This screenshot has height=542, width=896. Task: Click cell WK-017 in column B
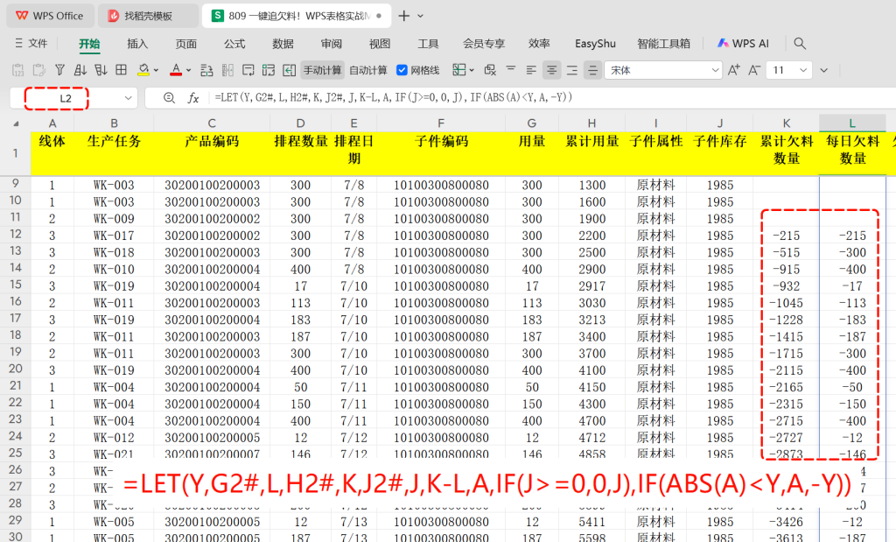click(x=114, y=236)
